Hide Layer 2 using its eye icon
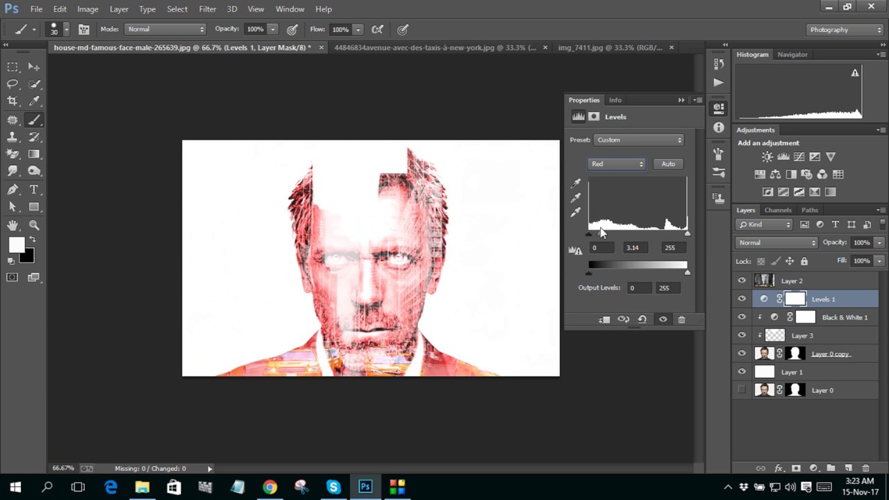889x500 pixels. (x=742, y=281)
